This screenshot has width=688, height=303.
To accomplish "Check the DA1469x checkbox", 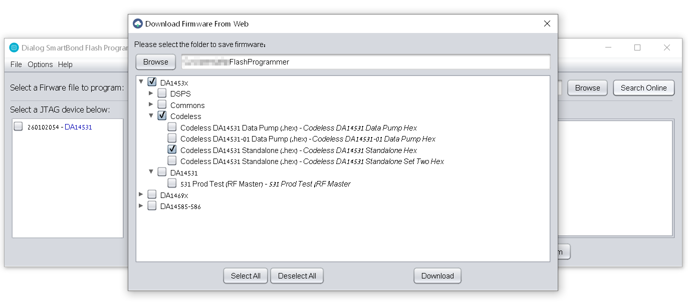I will point(152,194).
